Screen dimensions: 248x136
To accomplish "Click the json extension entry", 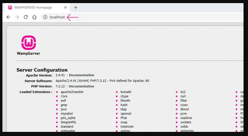I will click(64, 109).
